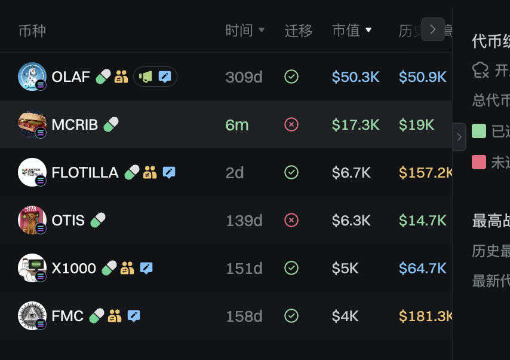Click the blue comment icon next to X1000
The height and width of the screenshot is (360, 510).
(146, 268)
